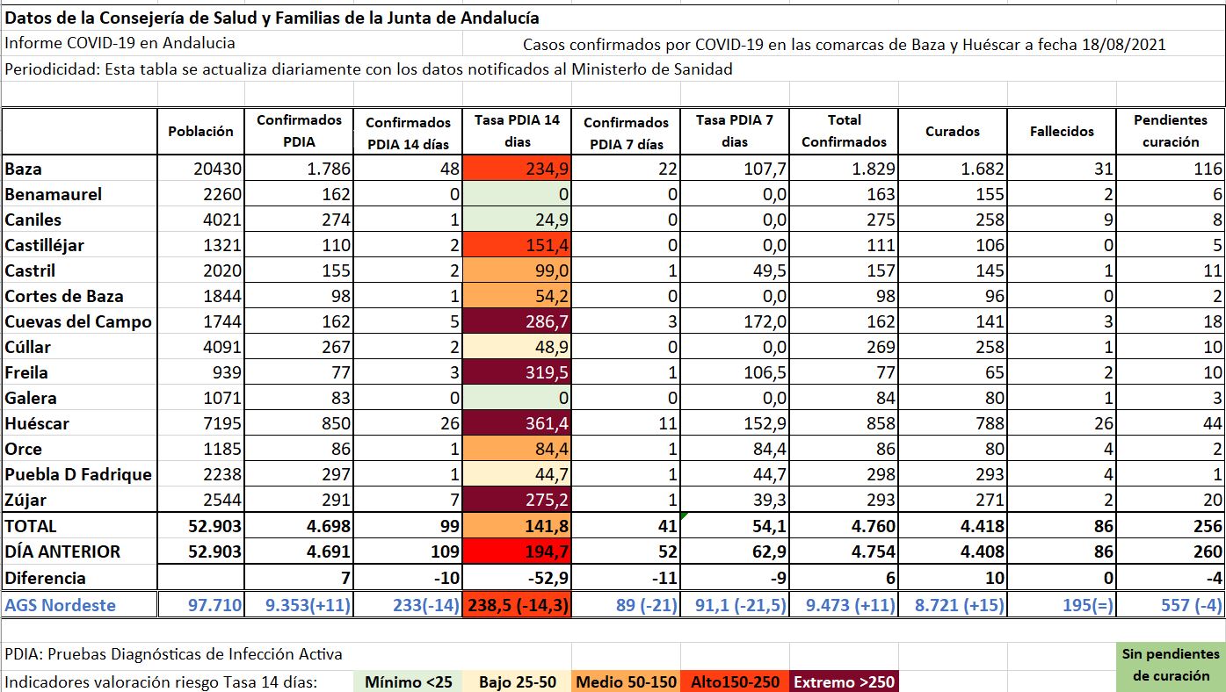1226x692 pixels.
Task: Select the Diferencia row label cell
Action: (79, 578)
